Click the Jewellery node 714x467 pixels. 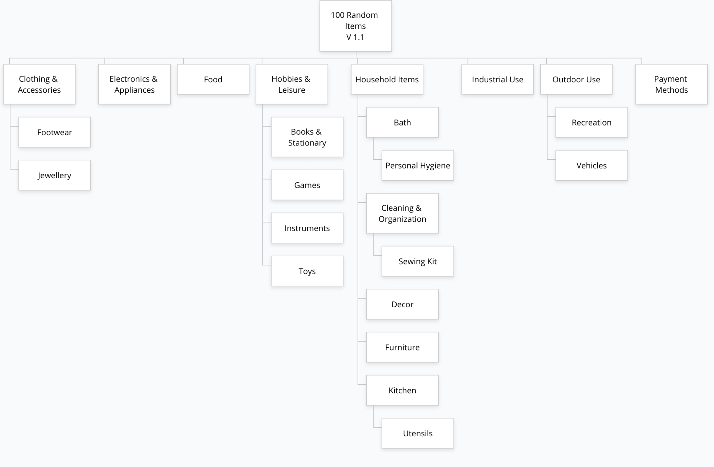[55, 175]
